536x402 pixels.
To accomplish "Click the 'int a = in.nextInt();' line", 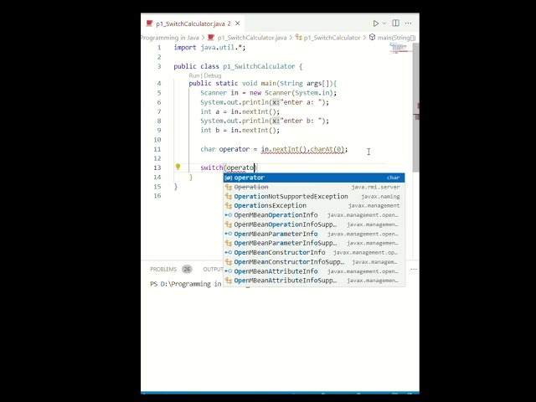I will coord(240,111).
